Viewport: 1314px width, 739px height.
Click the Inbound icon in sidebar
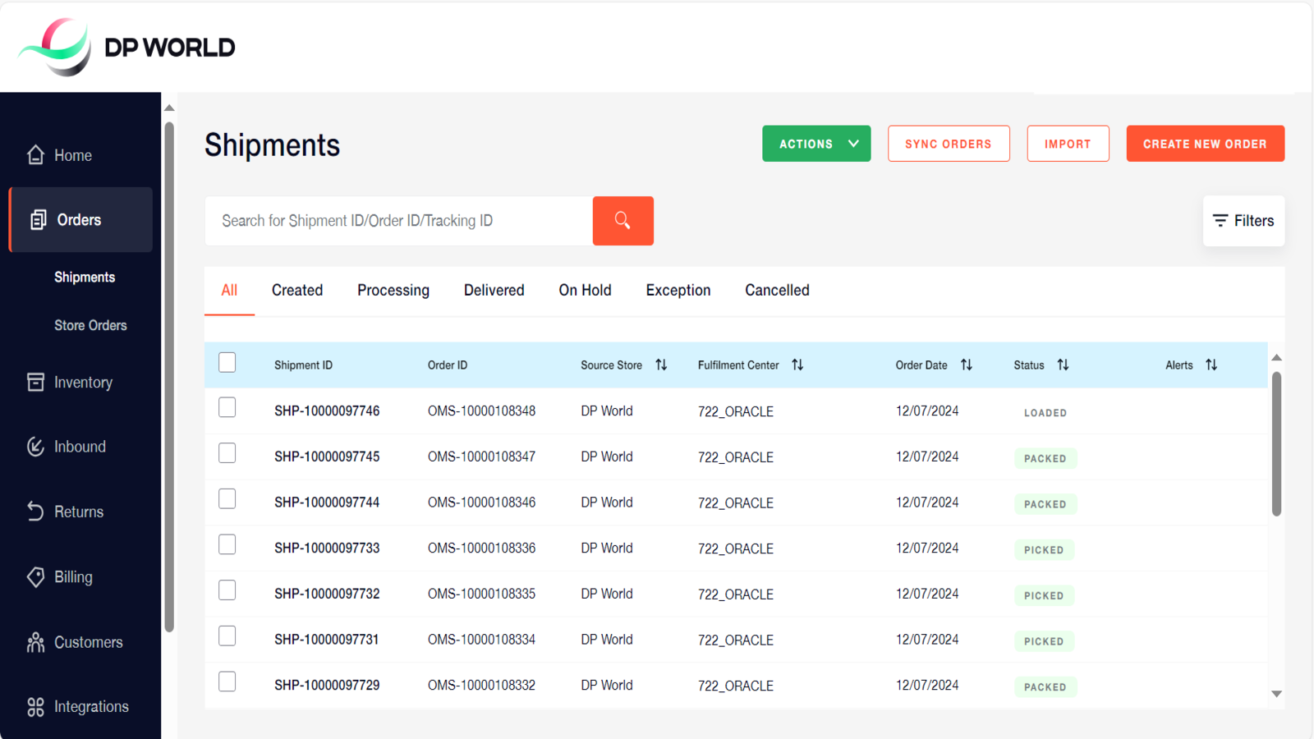(x=34, y=446)
